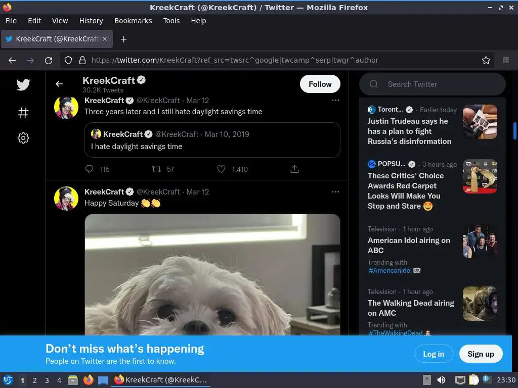Screen dimensions: 518x388
Task: Click @KreekCraft handle on daylight savings tweet
Action: tap(158, 101)
